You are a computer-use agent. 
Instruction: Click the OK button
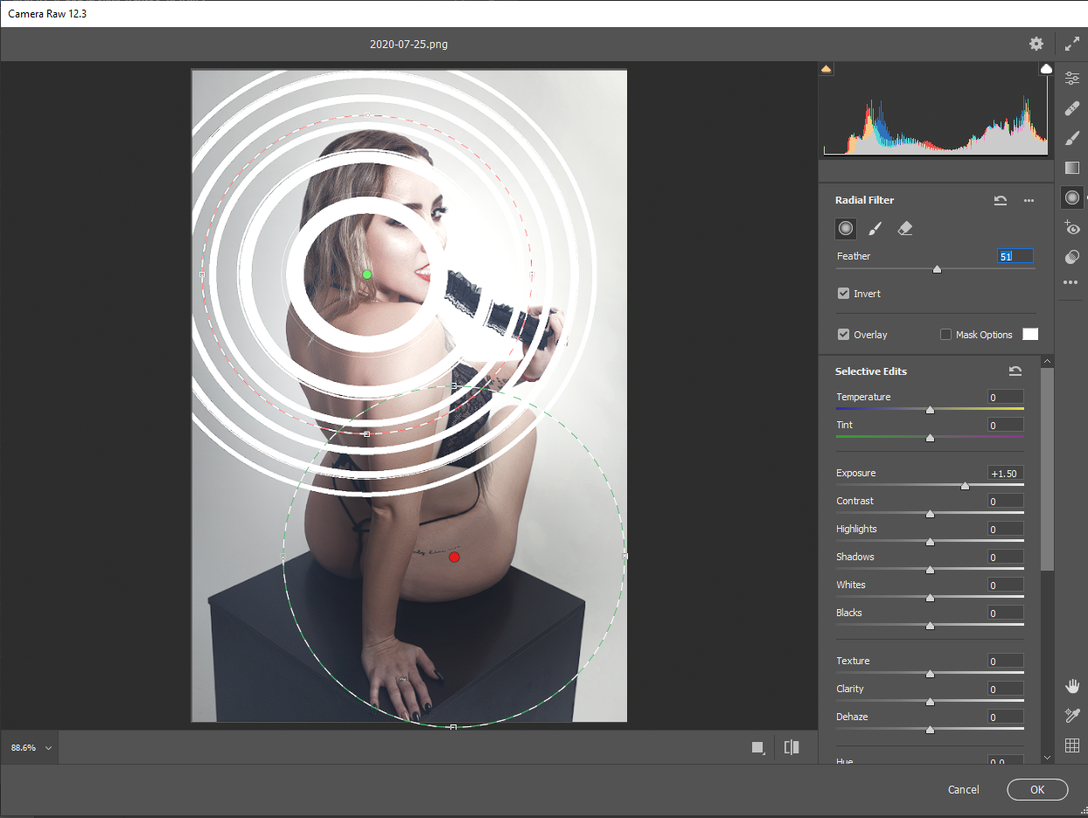(1037, 789)
